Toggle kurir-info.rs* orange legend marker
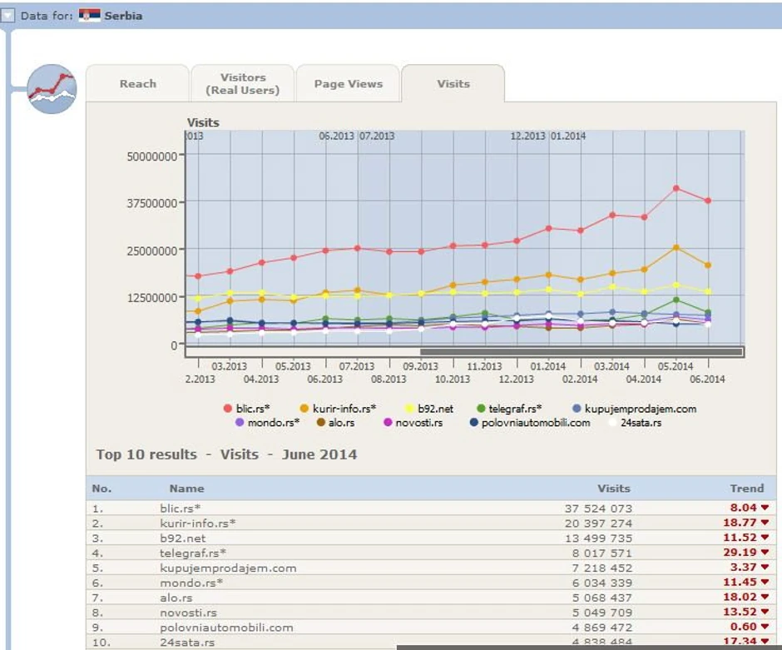The width and height of the screenshot is (782, 650). pos(304,409)
